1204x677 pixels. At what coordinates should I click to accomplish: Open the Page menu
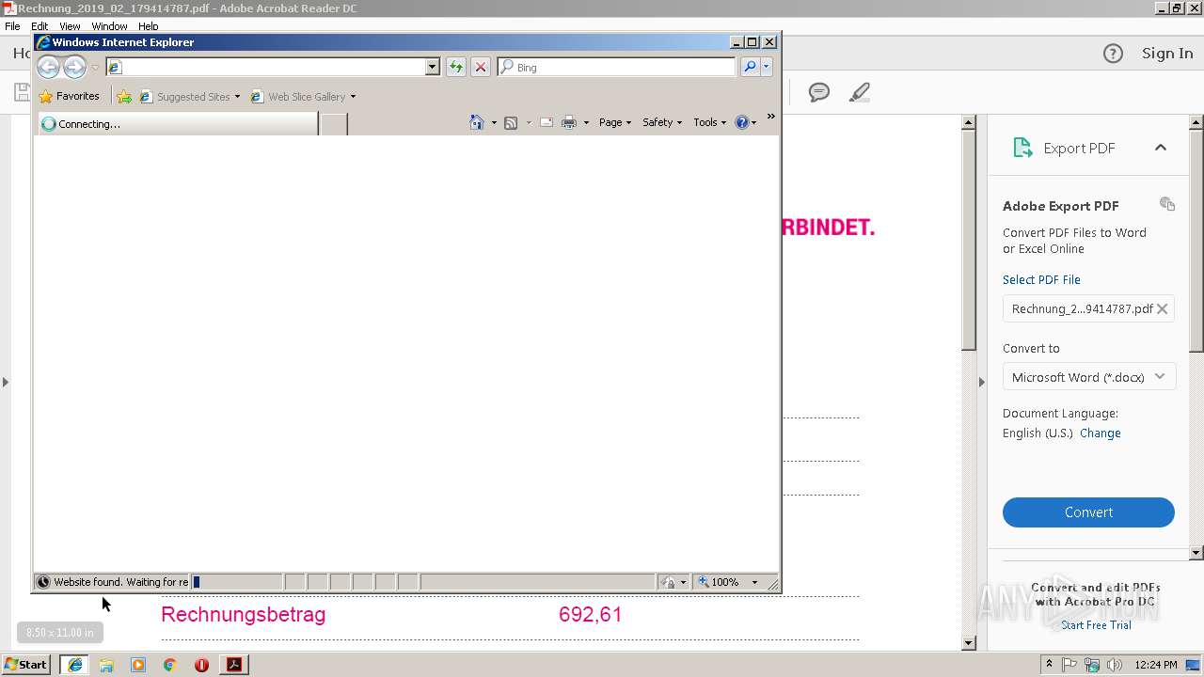(615, 122)
